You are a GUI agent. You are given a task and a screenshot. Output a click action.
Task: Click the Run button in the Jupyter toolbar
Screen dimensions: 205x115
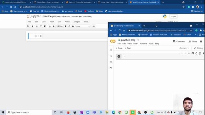(x=60, y=26)
